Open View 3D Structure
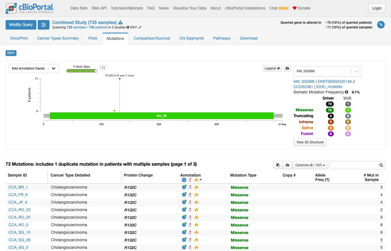The image size is (391, 251). coord(310,142)
